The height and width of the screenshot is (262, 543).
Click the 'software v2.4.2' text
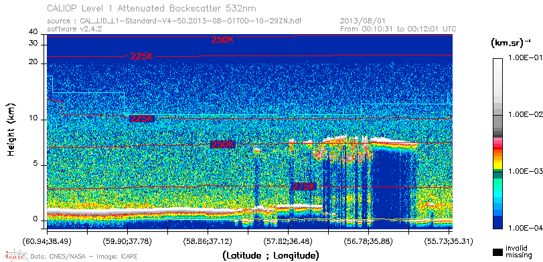tap(74, 29)
